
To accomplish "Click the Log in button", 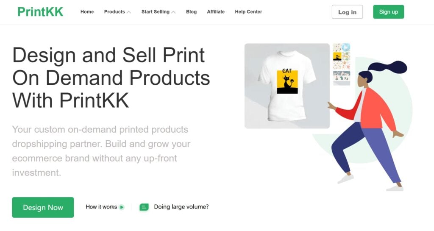I will (347, 12).
